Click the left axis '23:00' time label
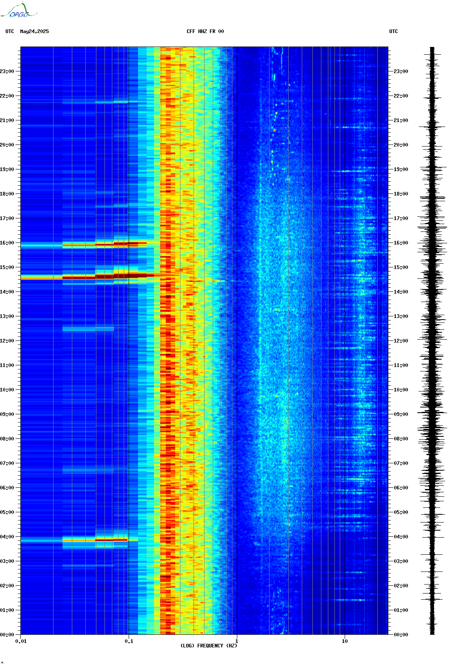This screenshot has height=667, width=450. coord(7,71)
